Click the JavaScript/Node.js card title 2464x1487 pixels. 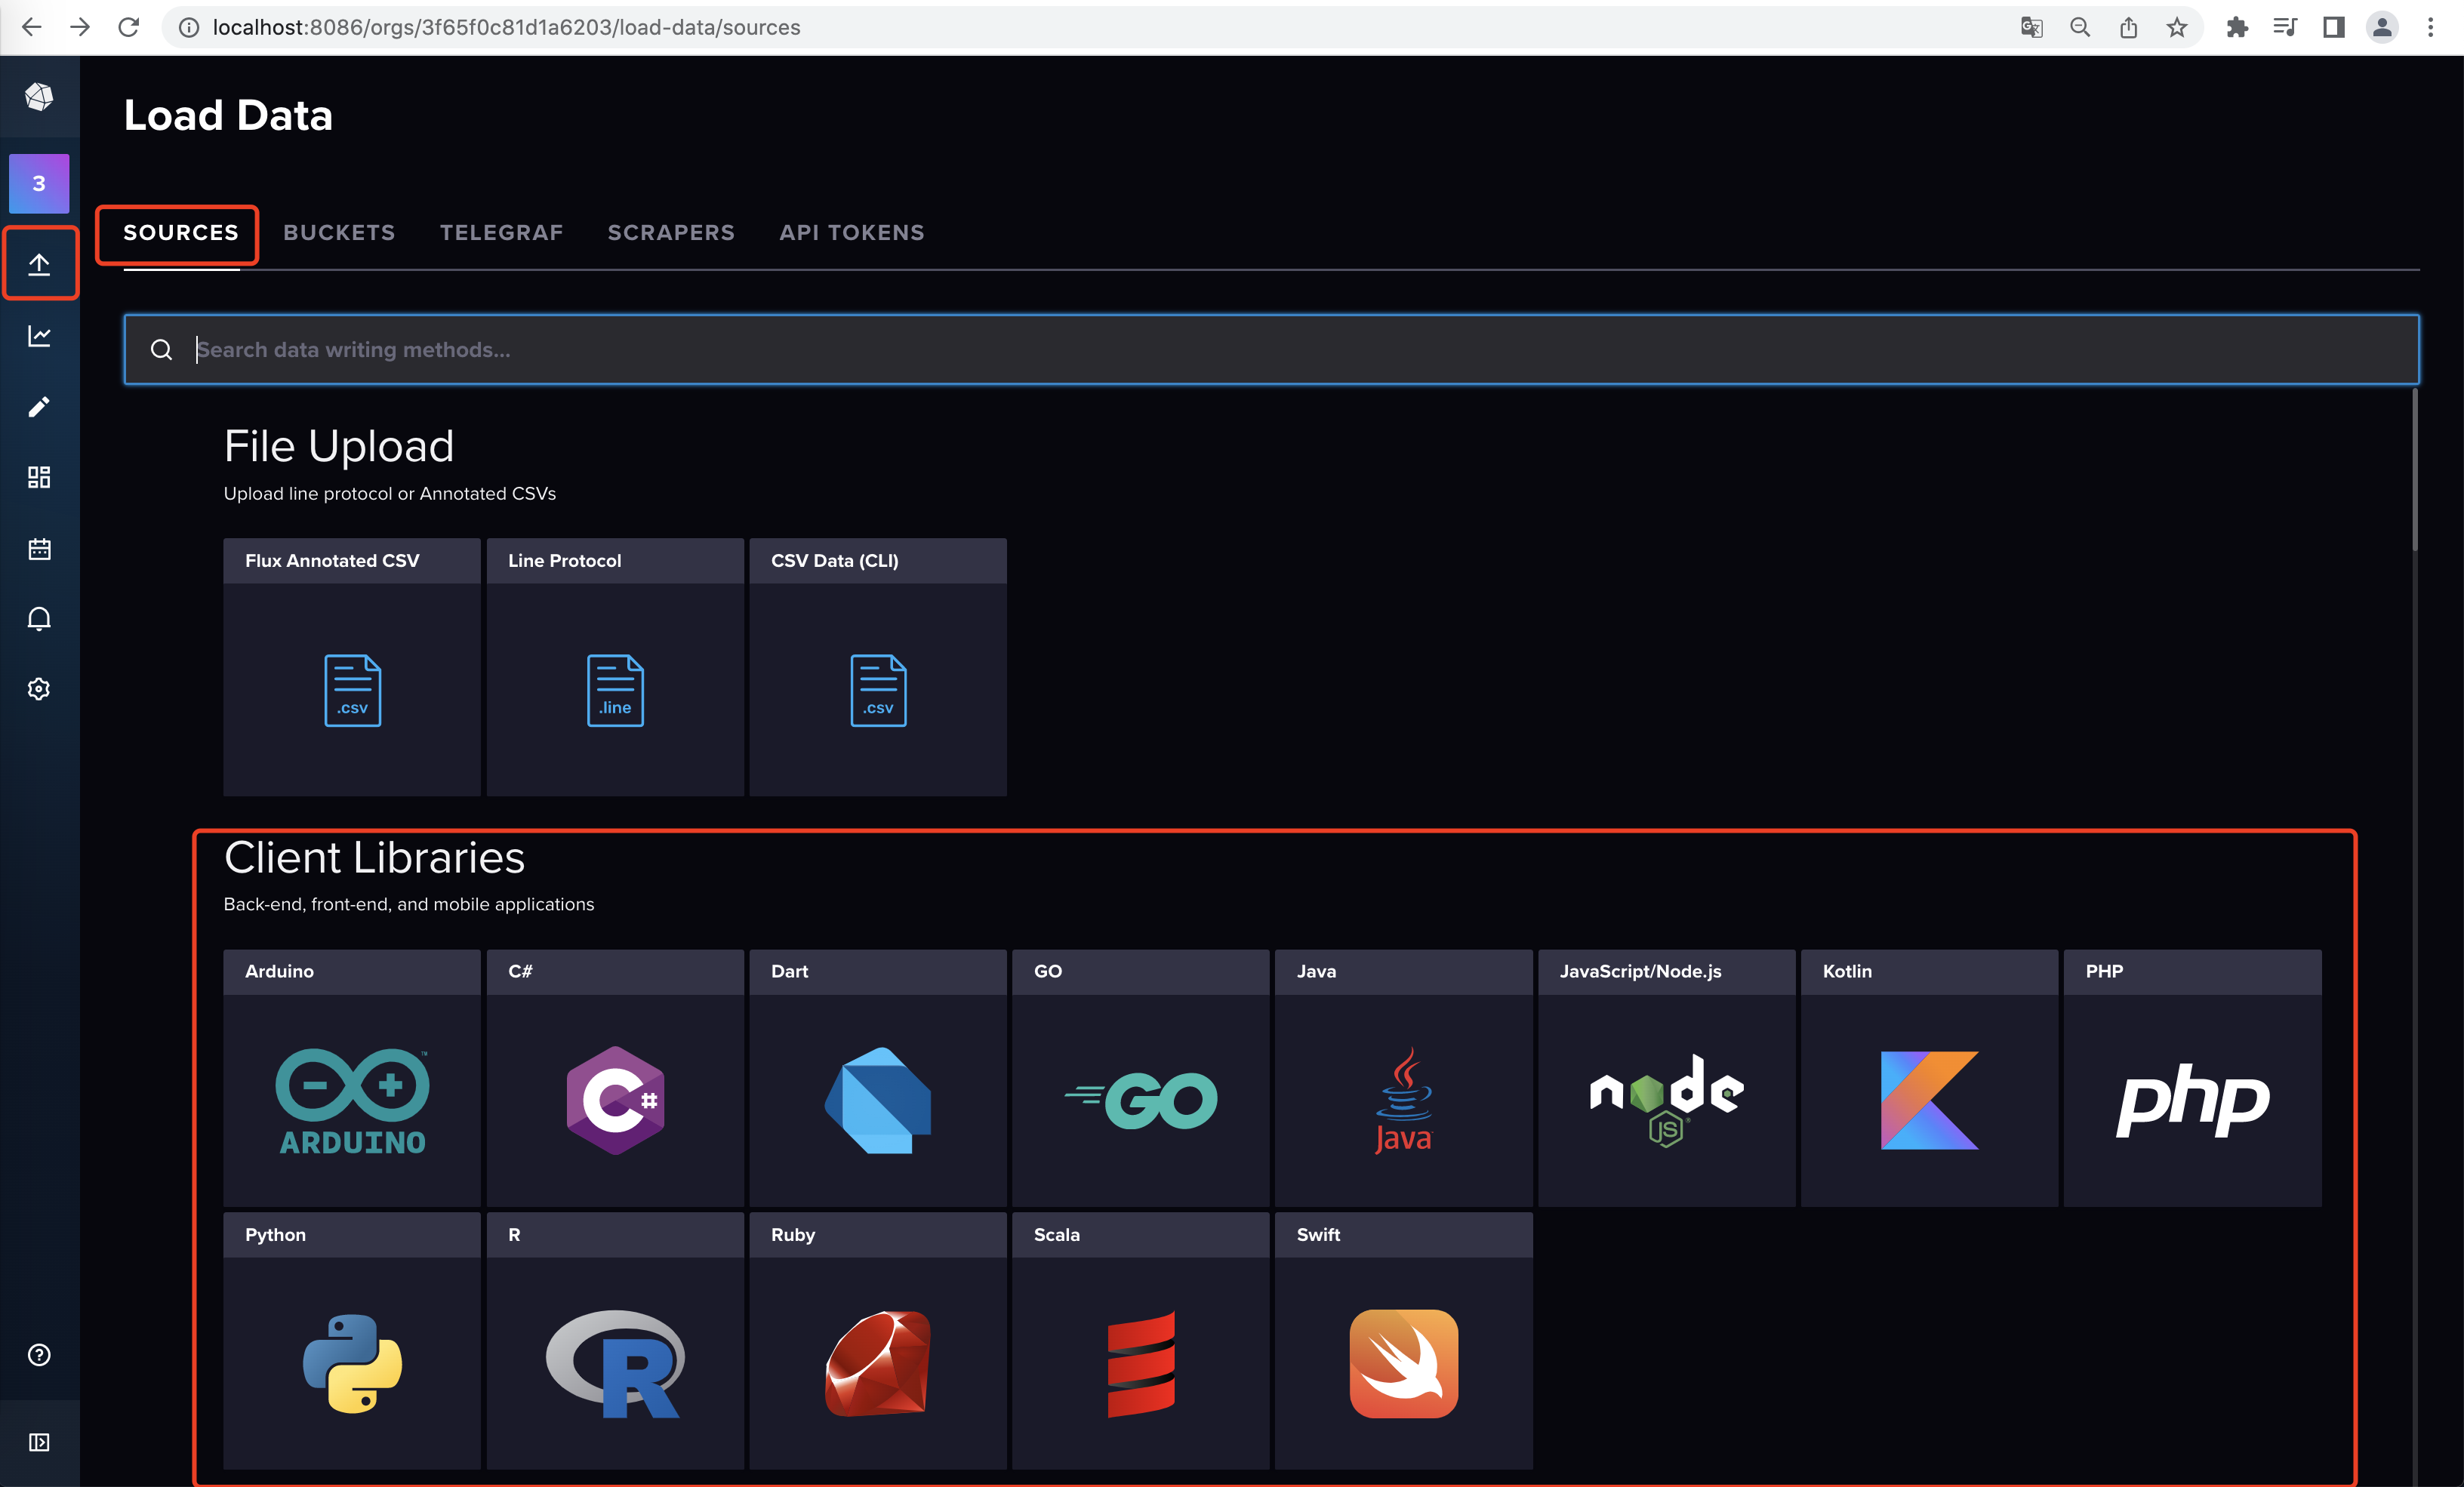pyautogui.click(x=1640, y=971)
